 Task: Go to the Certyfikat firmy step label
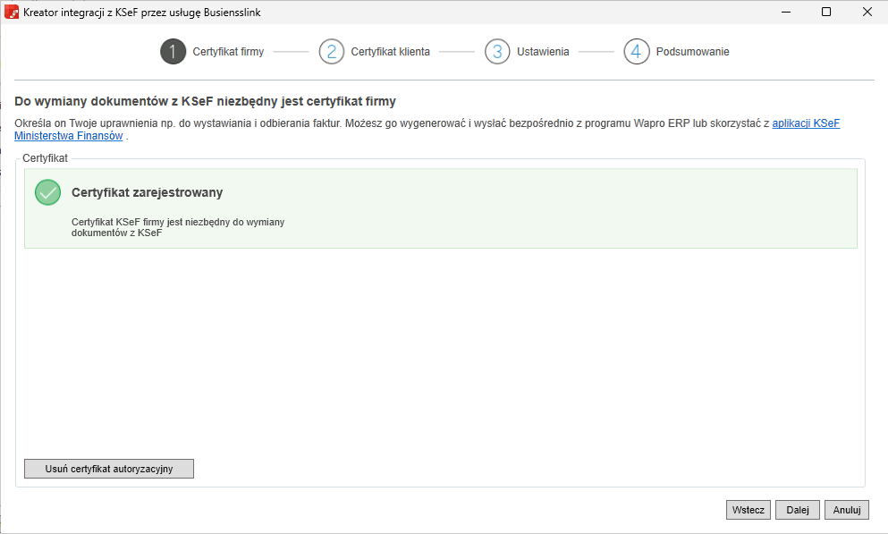pos(228,52)
